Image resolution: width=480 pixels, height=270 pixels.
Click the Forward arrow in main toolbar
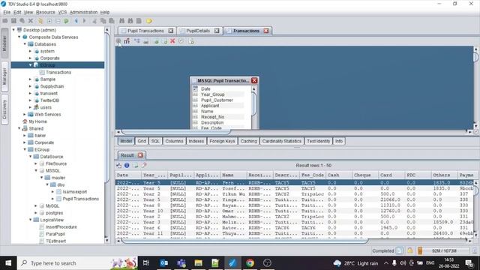[x=85, y=21]
